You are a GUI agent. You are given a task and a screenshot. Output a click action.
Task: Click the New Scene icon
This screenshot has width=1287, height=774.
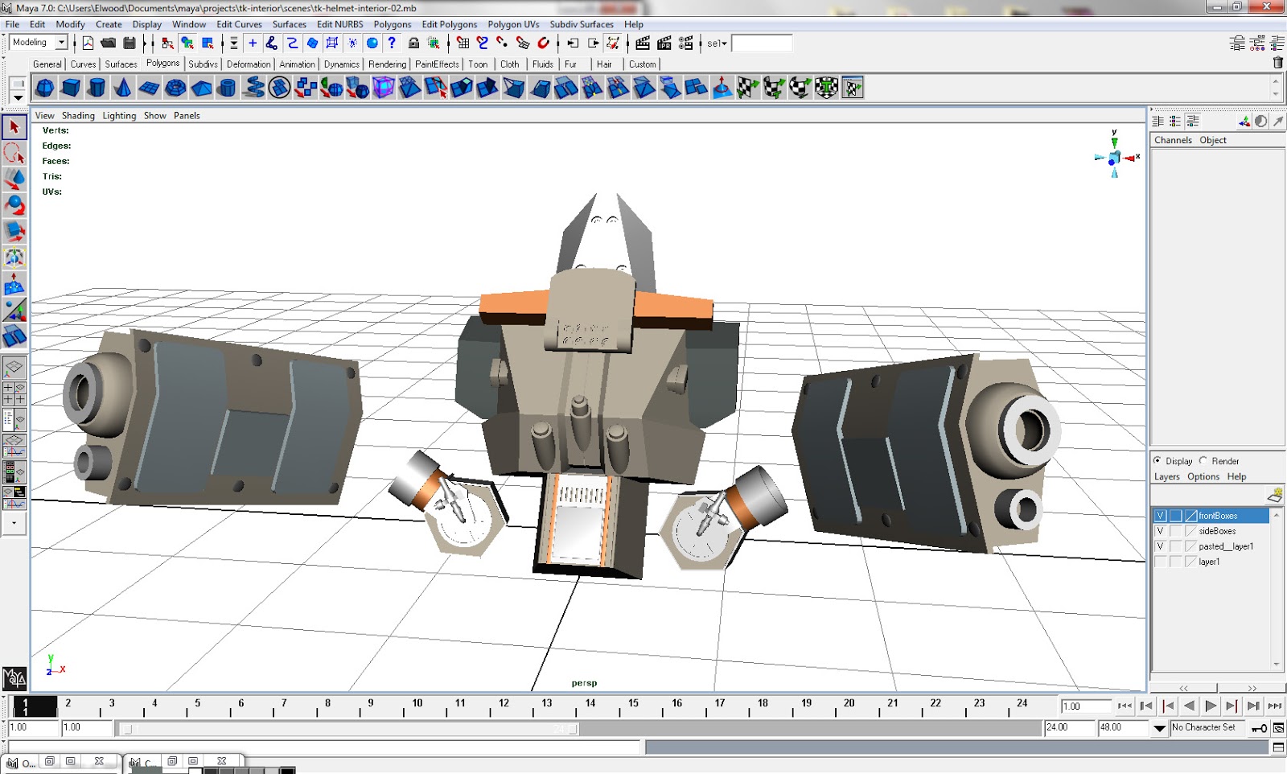click(88, 43)
